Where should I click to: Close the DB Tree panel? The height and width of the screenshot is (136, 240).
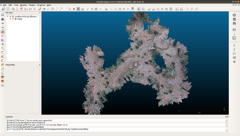click(40, 13)
